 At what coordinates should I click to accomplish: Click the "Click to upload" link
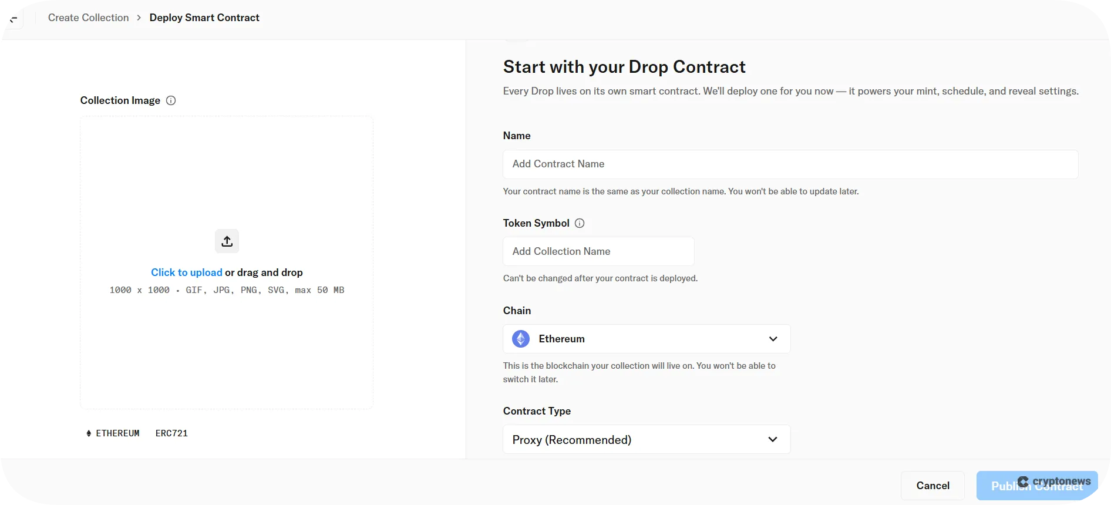click(x=186, y=272)
